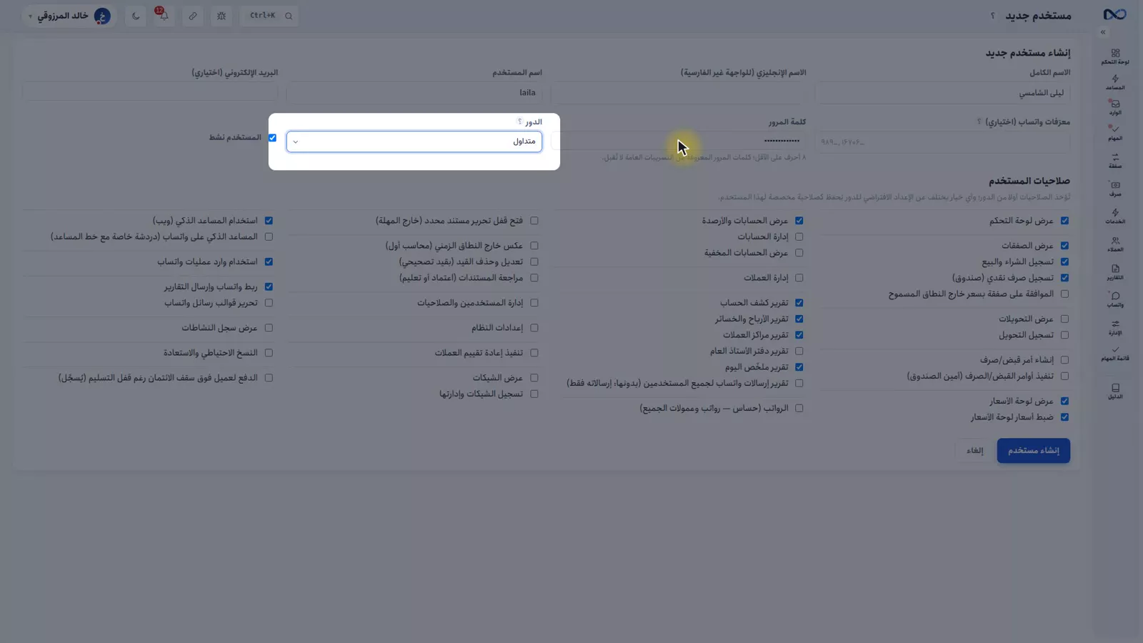The image size is (1143, 643).
Task: Click the help icon next to الدور label
Action: point(519,121)
